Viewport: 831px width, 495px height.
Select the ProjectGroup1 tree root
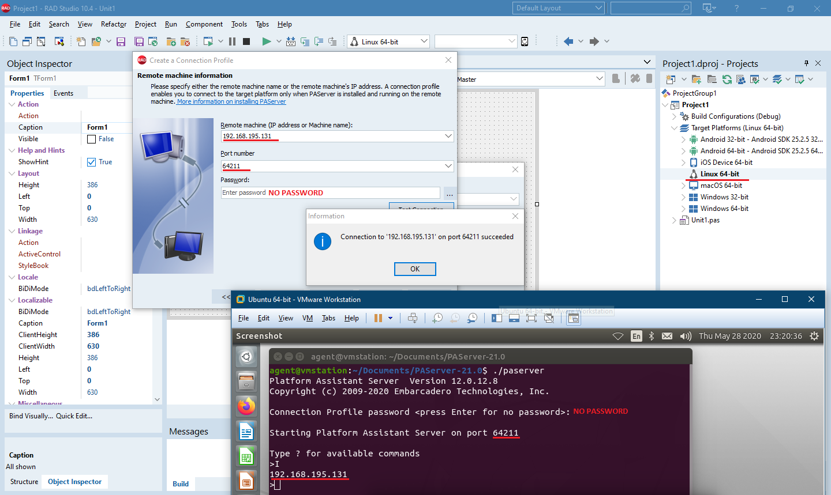694,93
